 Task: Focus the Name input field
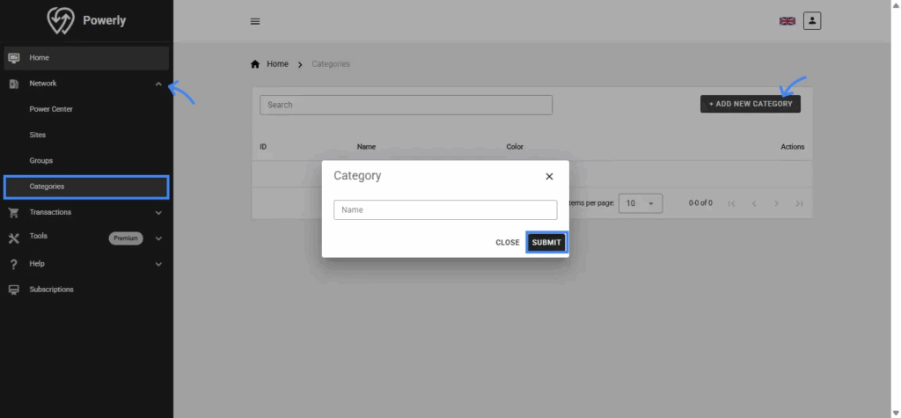click(x=445, y=210)
